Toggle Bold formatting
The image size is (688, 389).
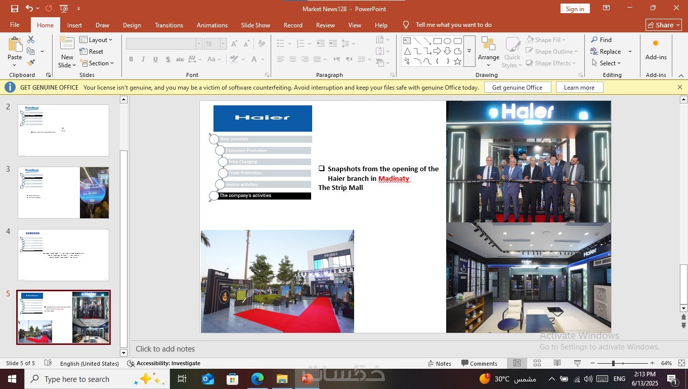tap(131, 59)
